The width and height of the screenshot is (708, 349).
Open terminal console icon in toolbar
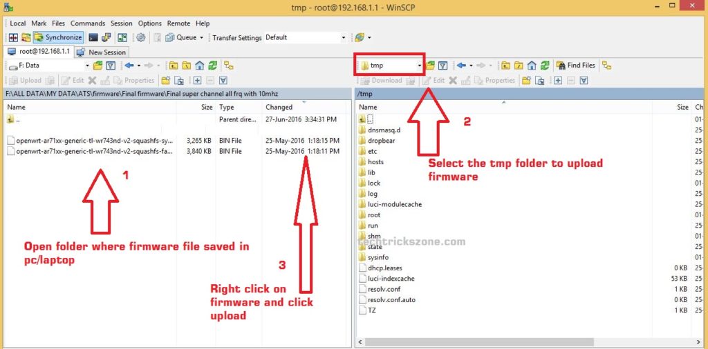tap(93, 37)
